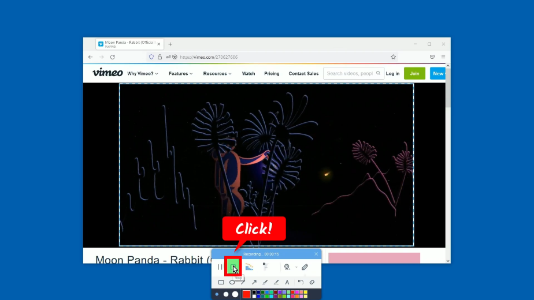Screen dimensions: 534x300
Task: Select the paintbrush drawing tool
Action: coord(265,282)
